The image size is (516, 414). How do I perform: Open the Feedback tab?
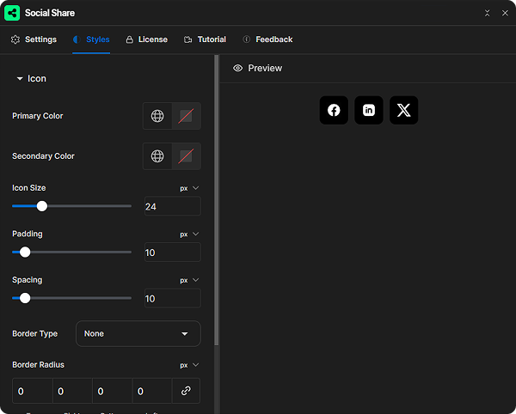tap(267, 40)
